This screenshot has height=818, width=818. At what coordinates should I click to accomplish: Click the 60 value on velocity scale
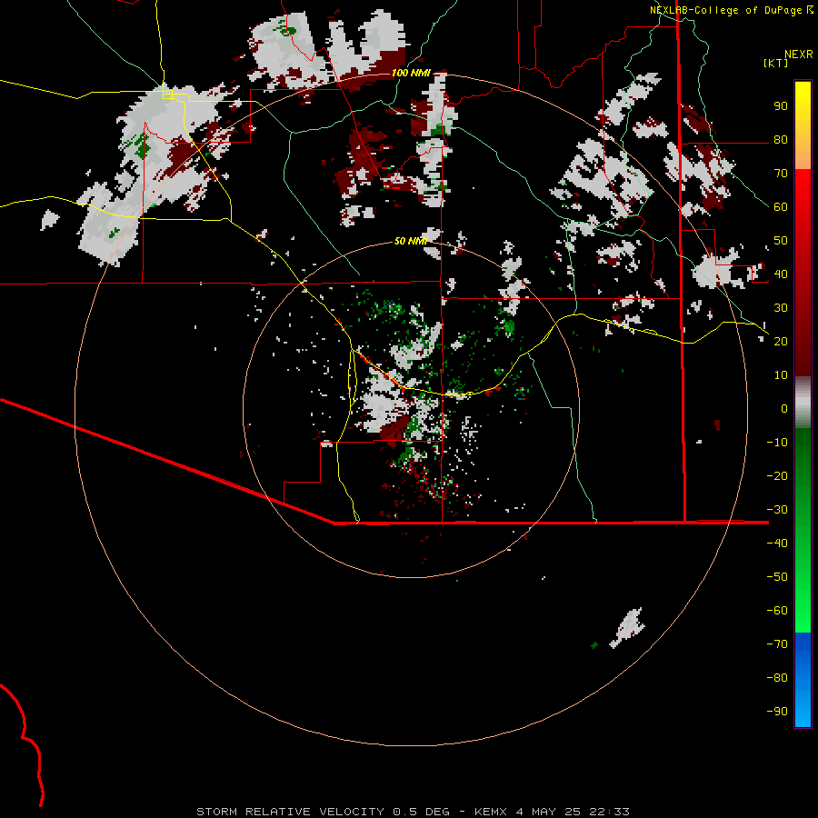[781, 207]
